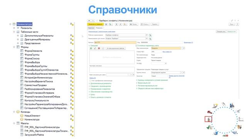Open the Перейти dropdown button
Screen dimensions: 247x139
pyautogui.click(x=155, y=24)
